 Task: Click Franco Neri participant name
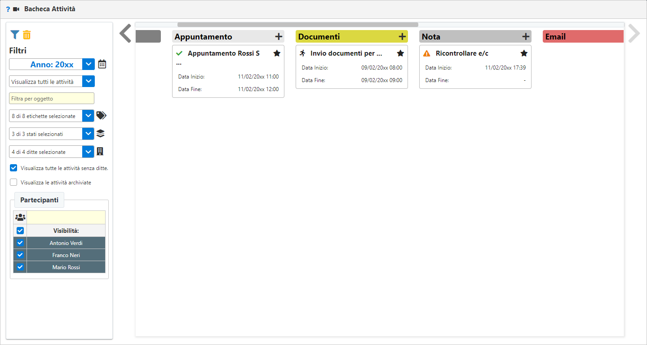[66, 255]
